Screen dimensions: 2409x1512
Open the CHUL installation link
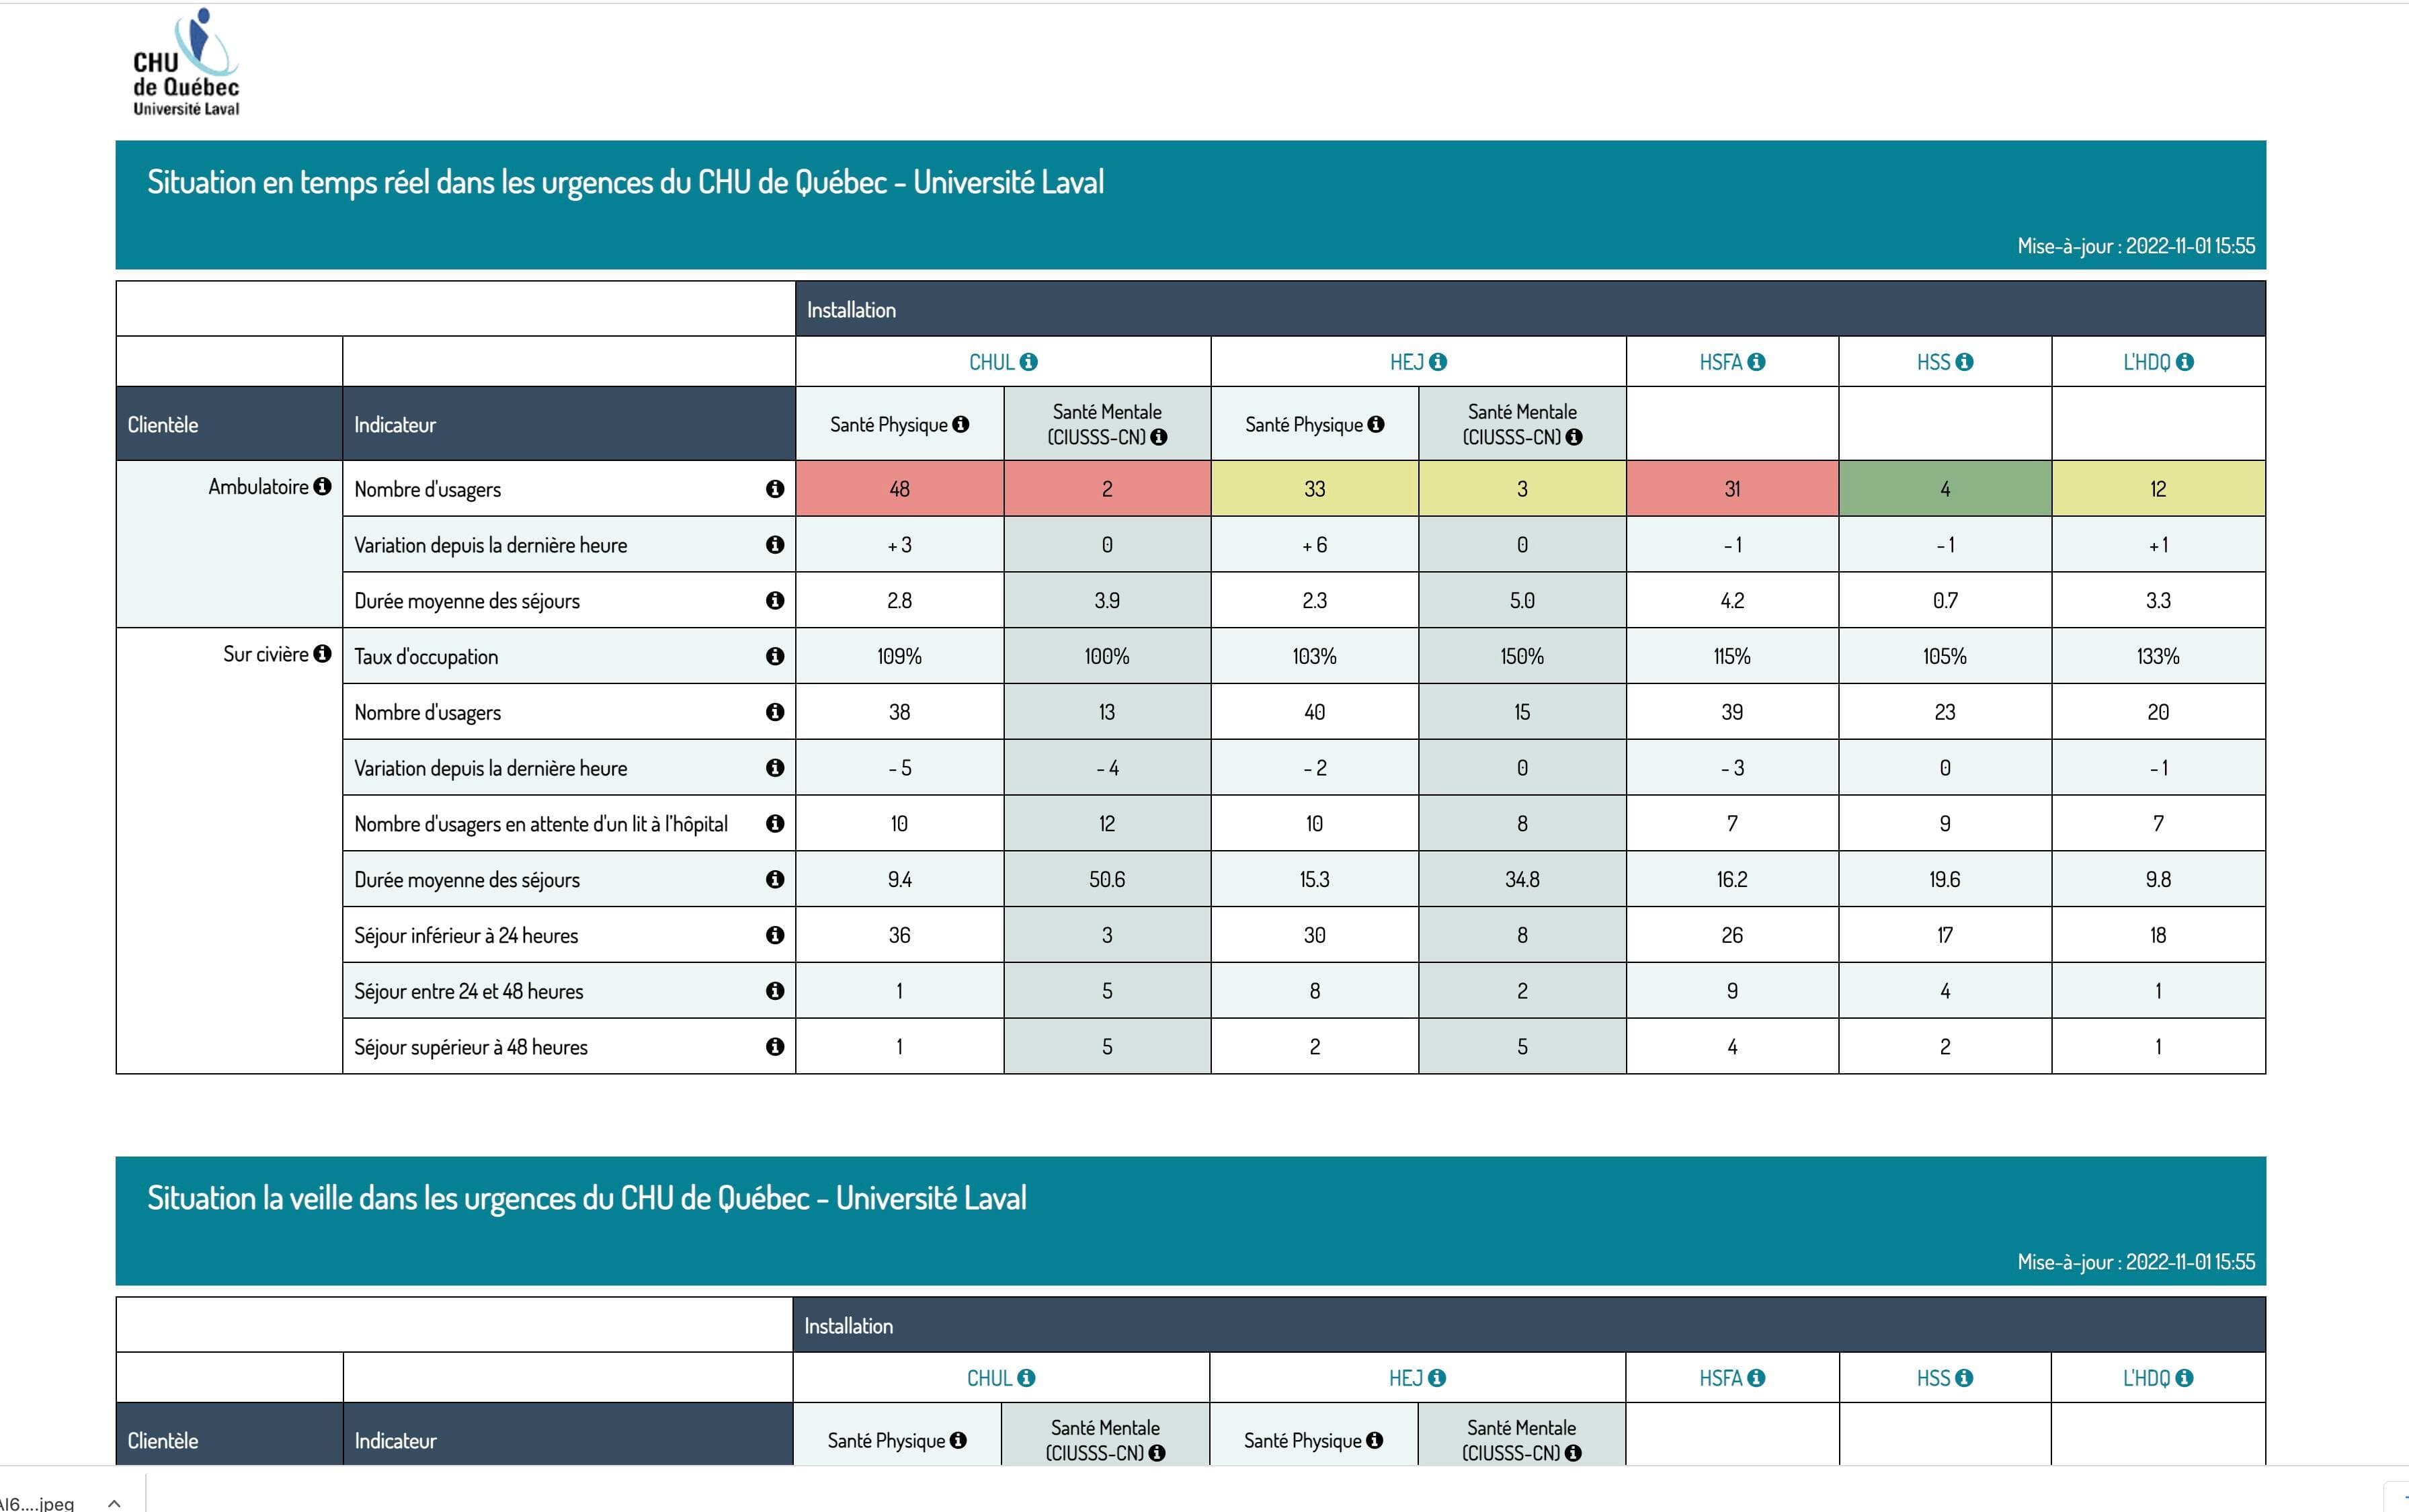(991, 362)
